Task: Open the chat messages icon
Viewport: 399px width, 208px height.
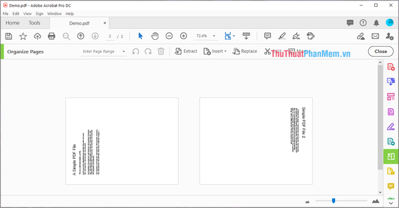Action: [x=350, y=23]
